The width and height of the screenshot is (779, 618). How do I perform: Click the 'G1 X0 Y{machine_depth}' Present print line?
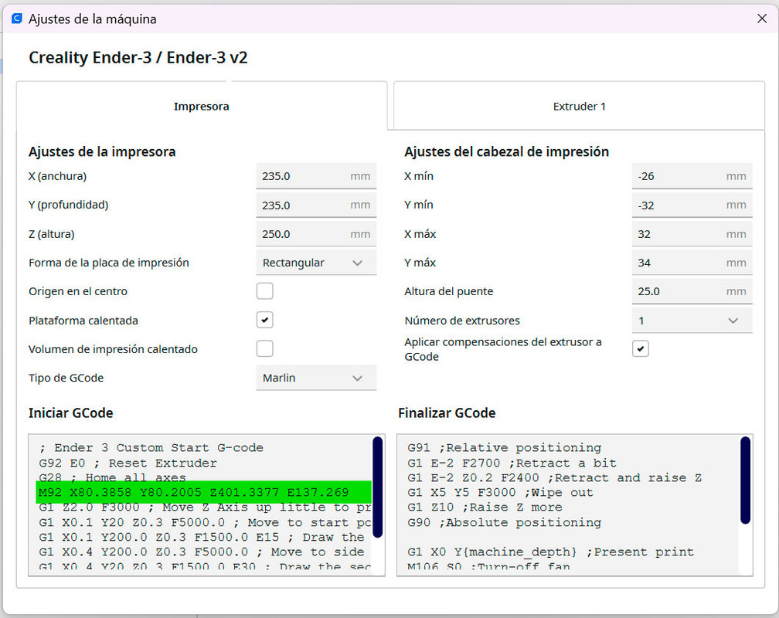tap(550, 552)
